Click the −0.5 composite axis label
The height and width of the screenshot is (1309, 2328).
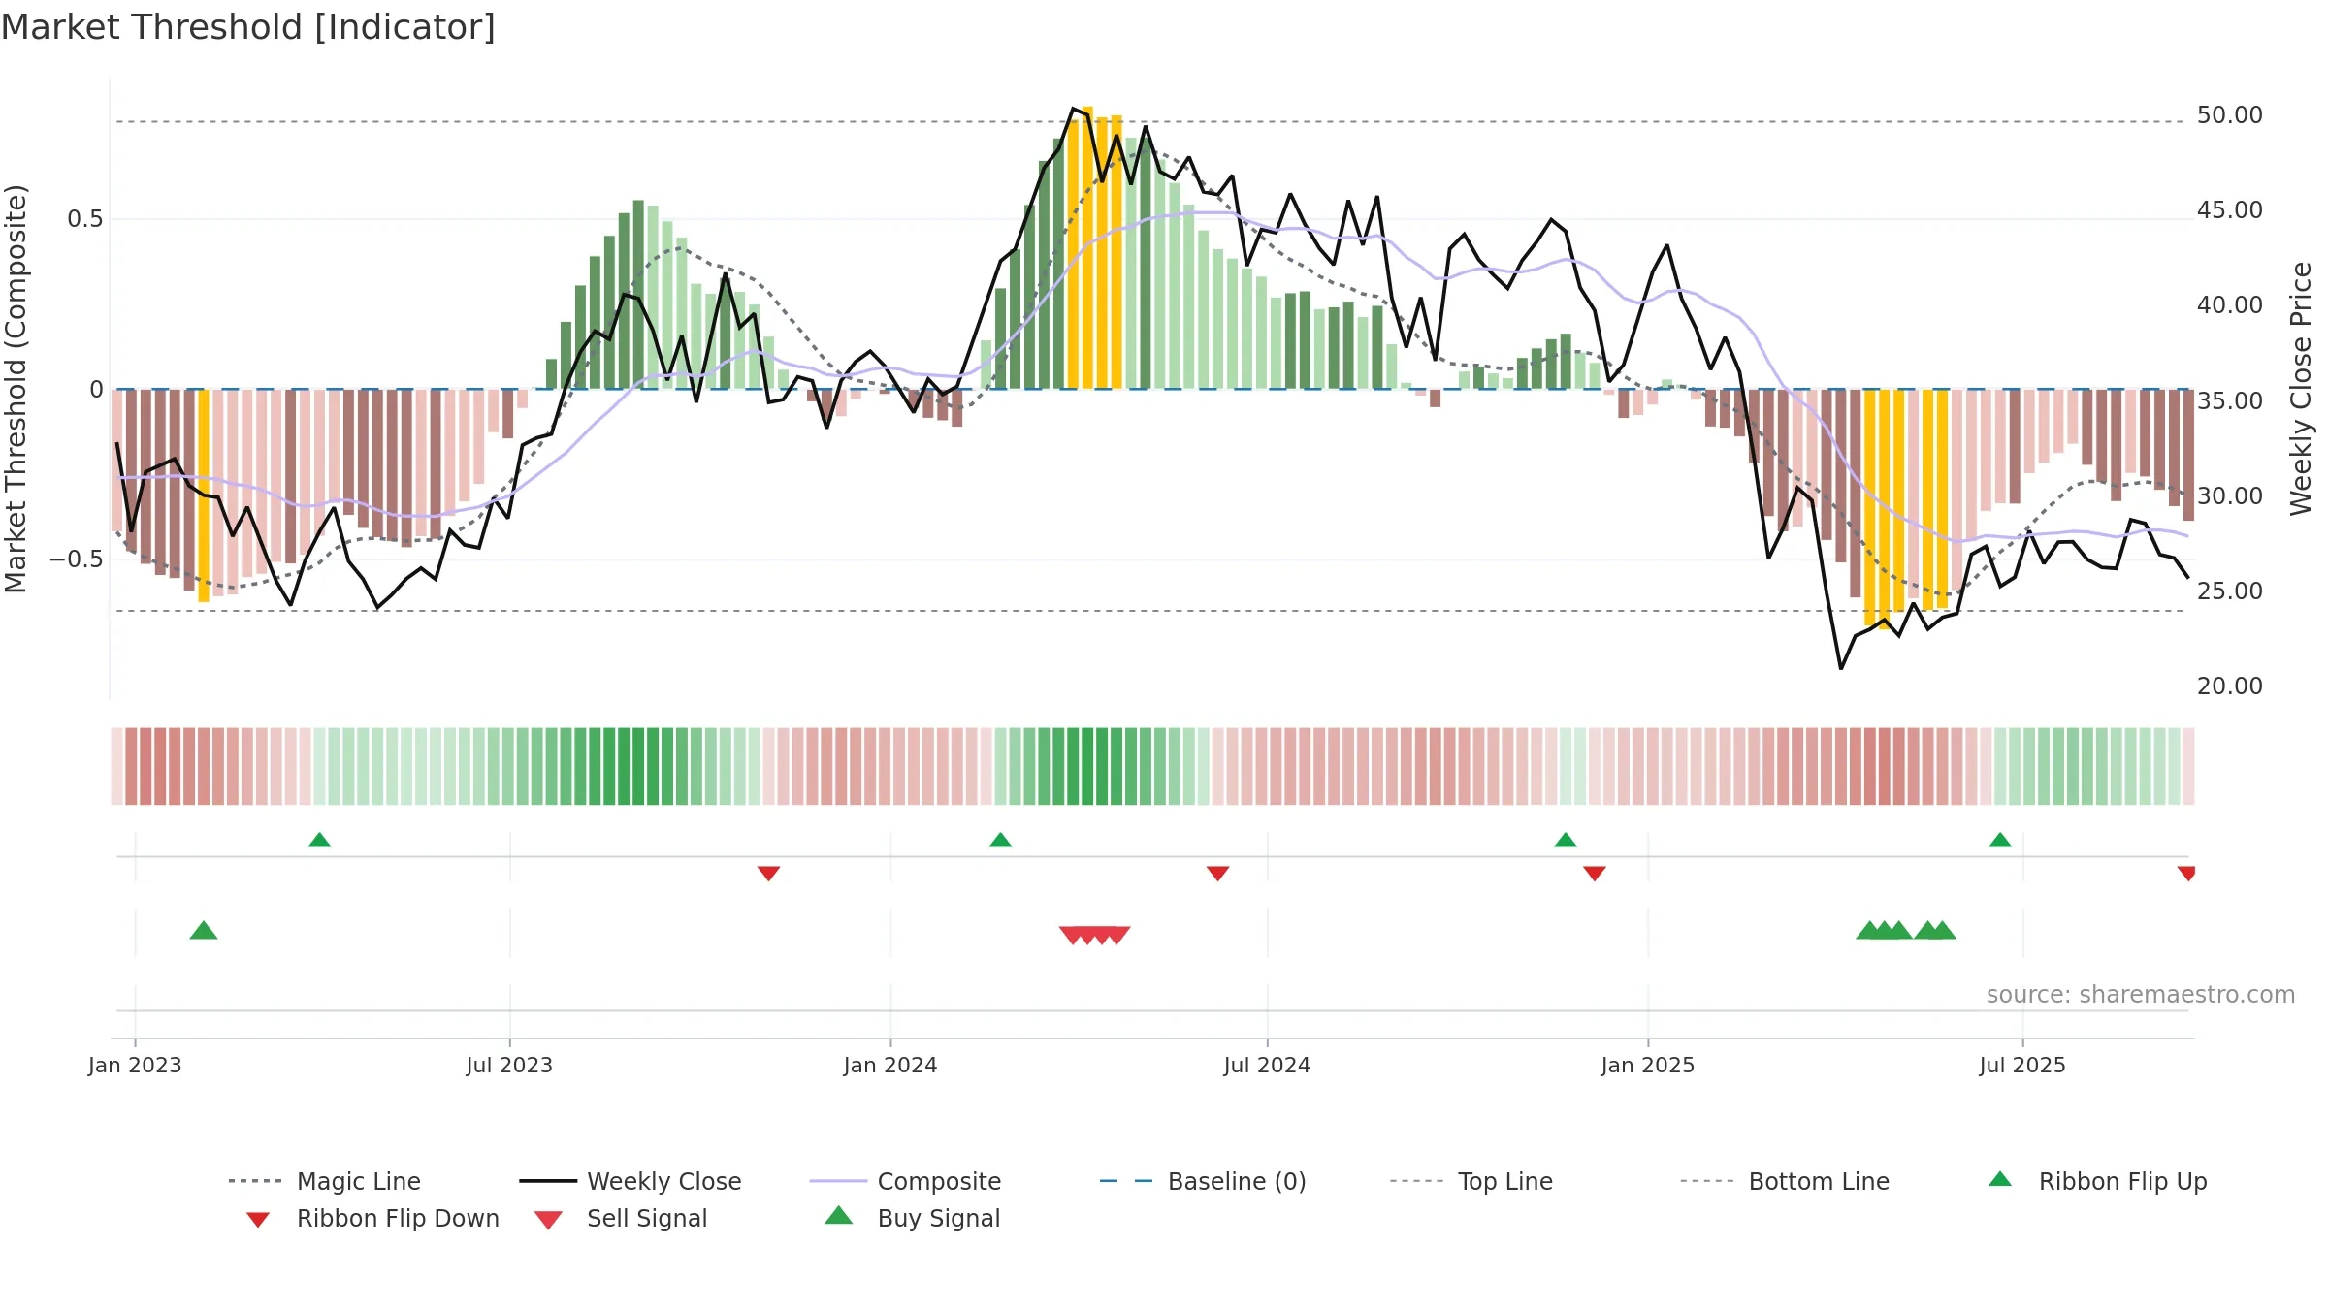click(x=77, y=559)
